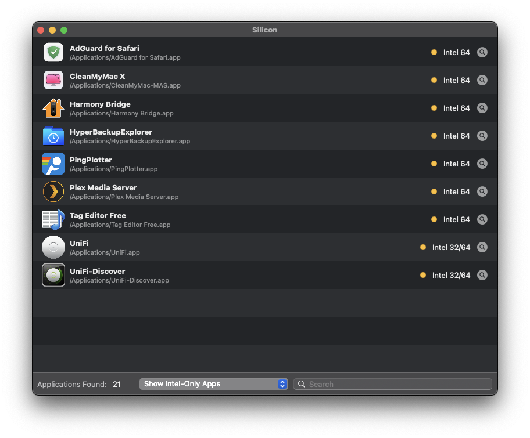Click the PingPlotter app icon
The image size is (530, 438).
click(53, 164)
